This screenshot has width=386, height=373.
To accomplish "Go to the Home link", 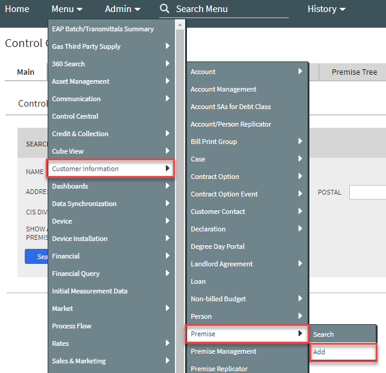I will [17, 9].
